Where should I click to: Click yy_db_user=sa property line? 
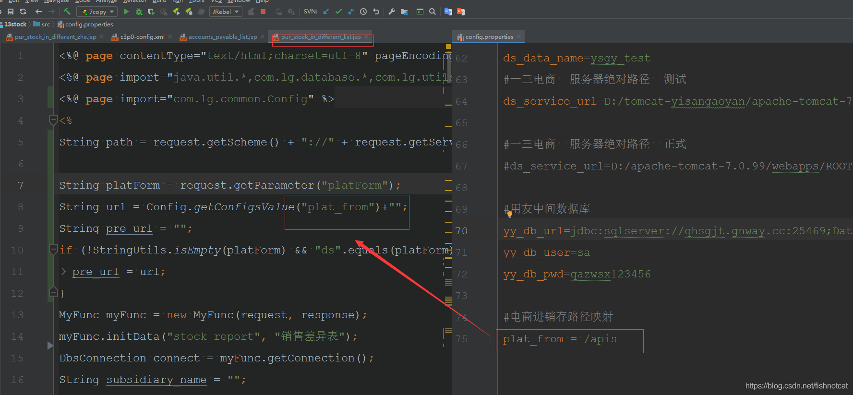tap(546, 252)
